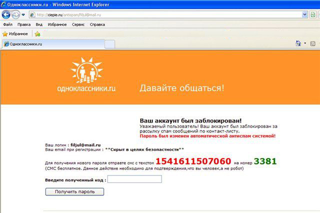This screenshot has width=320, height=213.
Task: Expand the address bar history dropdown
Action: 304,14
